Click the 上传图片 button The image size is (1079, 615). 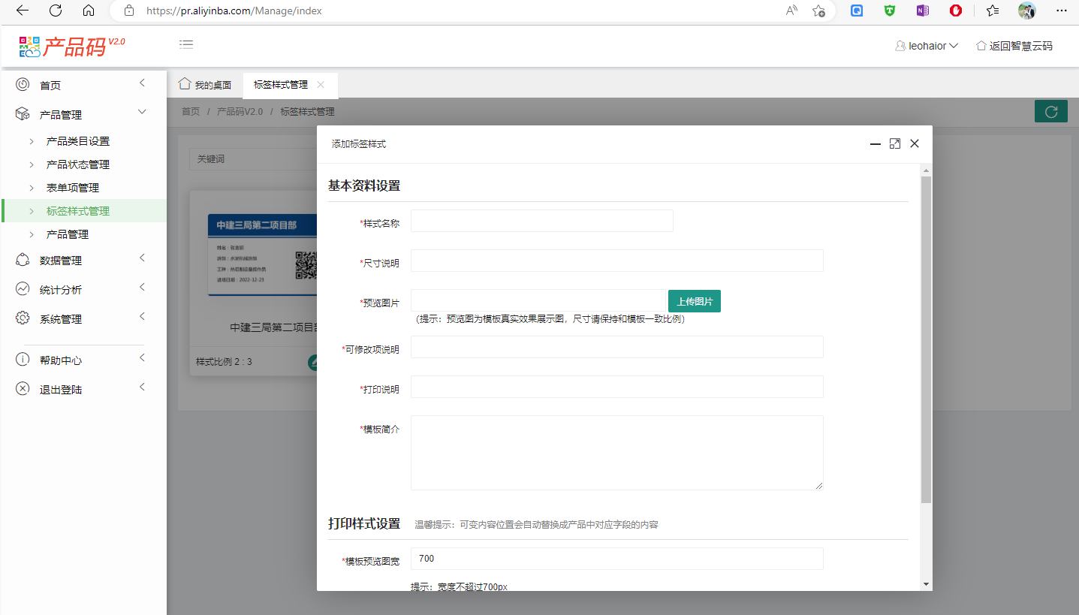tap(694, 301)
